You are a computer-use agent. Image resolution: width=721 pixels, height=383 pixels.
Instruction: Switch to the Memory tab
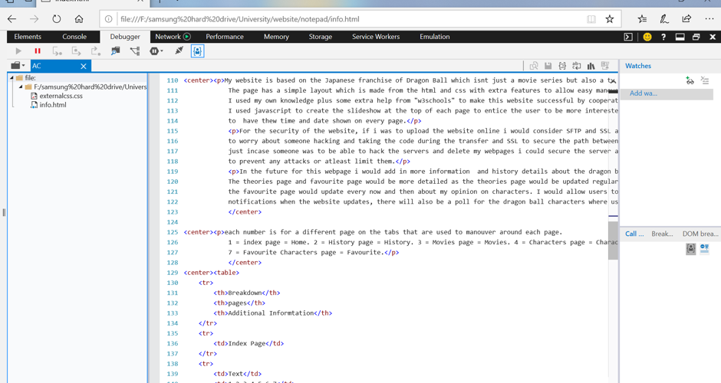[276, 37]
